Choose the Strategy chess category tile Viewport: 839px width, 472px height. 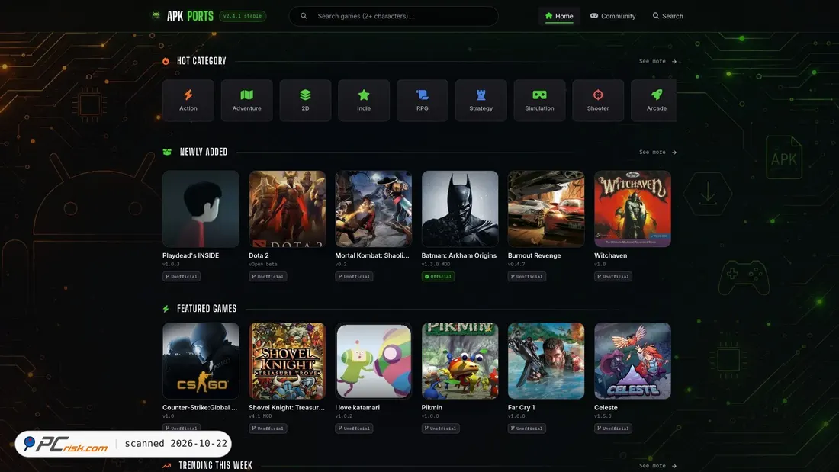pyautogui.click(x=481, y=101)
